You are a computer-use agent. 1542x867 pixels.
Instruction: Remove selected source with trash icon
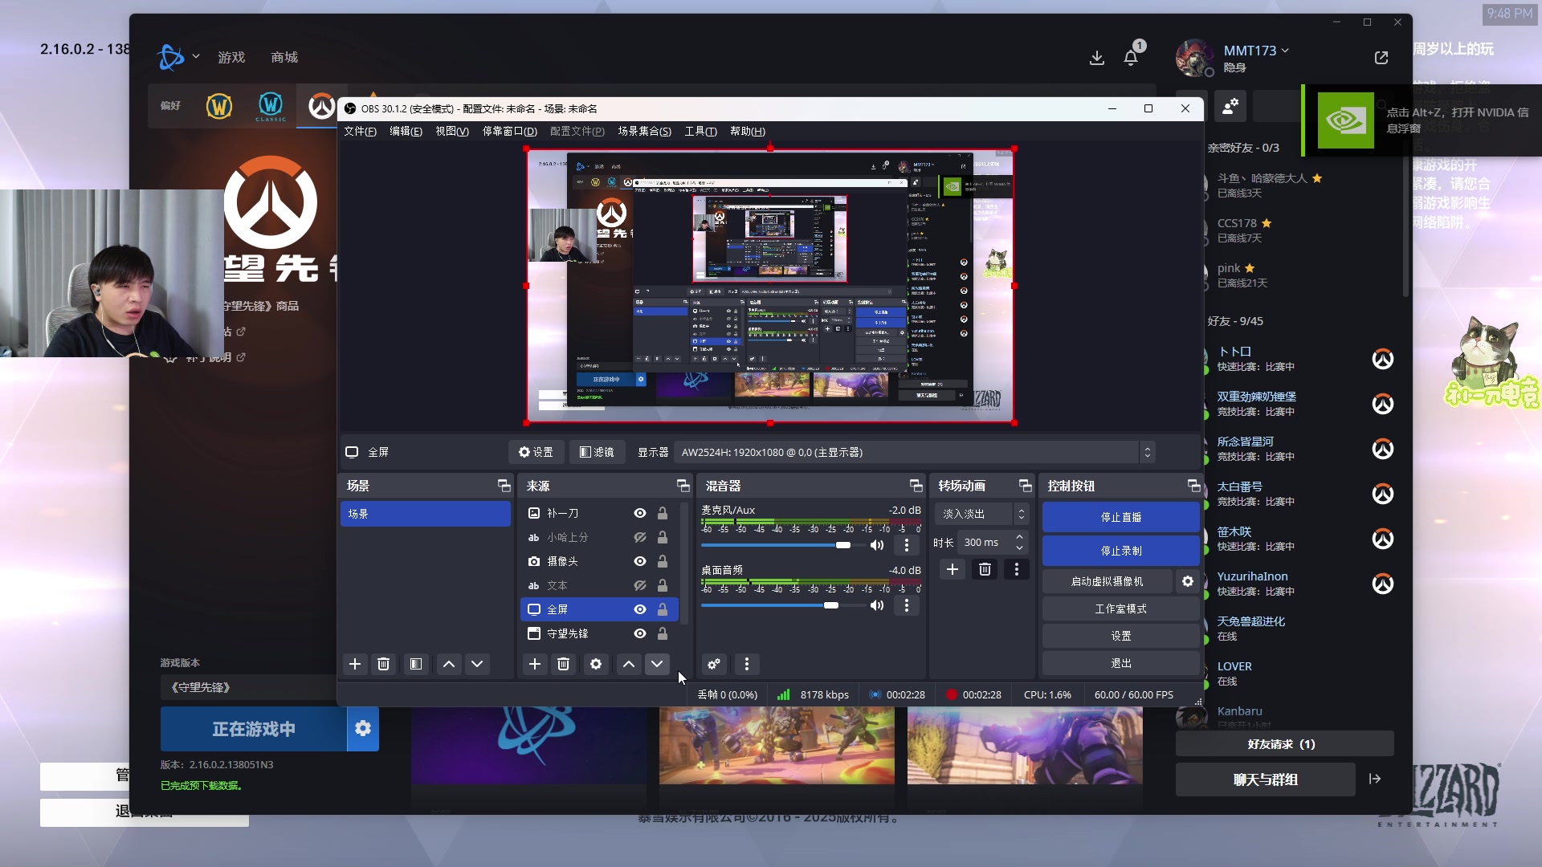pyautogui.click(x=564, y=664)
